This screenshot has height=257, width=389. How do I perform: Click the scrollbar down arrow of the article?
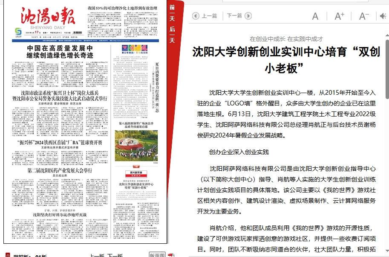click(x=387, y=251)
